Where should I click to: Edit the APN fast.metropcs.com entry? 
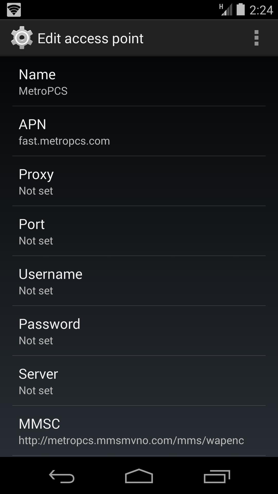(x=139, y=131)
